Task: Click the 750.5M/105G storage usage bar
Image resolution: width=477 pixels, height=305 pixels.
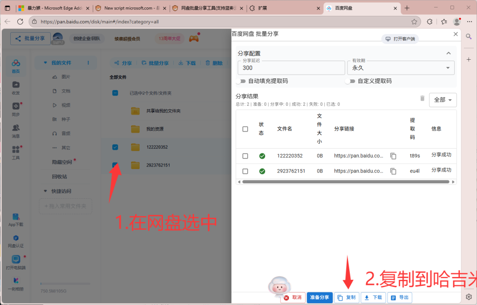Action: pyautogui.click(x=65, y=283)
